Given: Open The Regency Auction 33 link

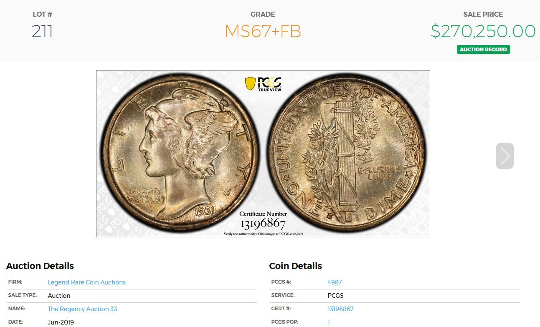Looking at the screenshot, I should click(82, 309).
